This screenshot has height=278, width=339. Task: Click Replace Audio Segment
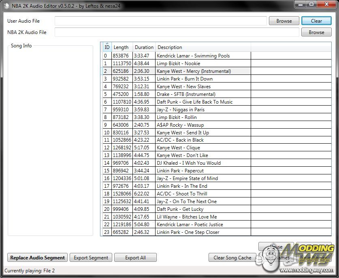(x=37, y=258)
